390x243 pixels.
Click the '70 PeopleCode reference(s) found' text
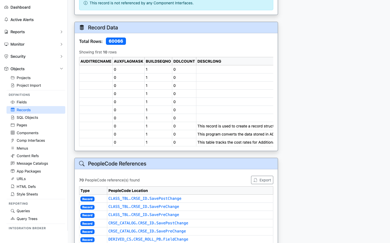109,180
